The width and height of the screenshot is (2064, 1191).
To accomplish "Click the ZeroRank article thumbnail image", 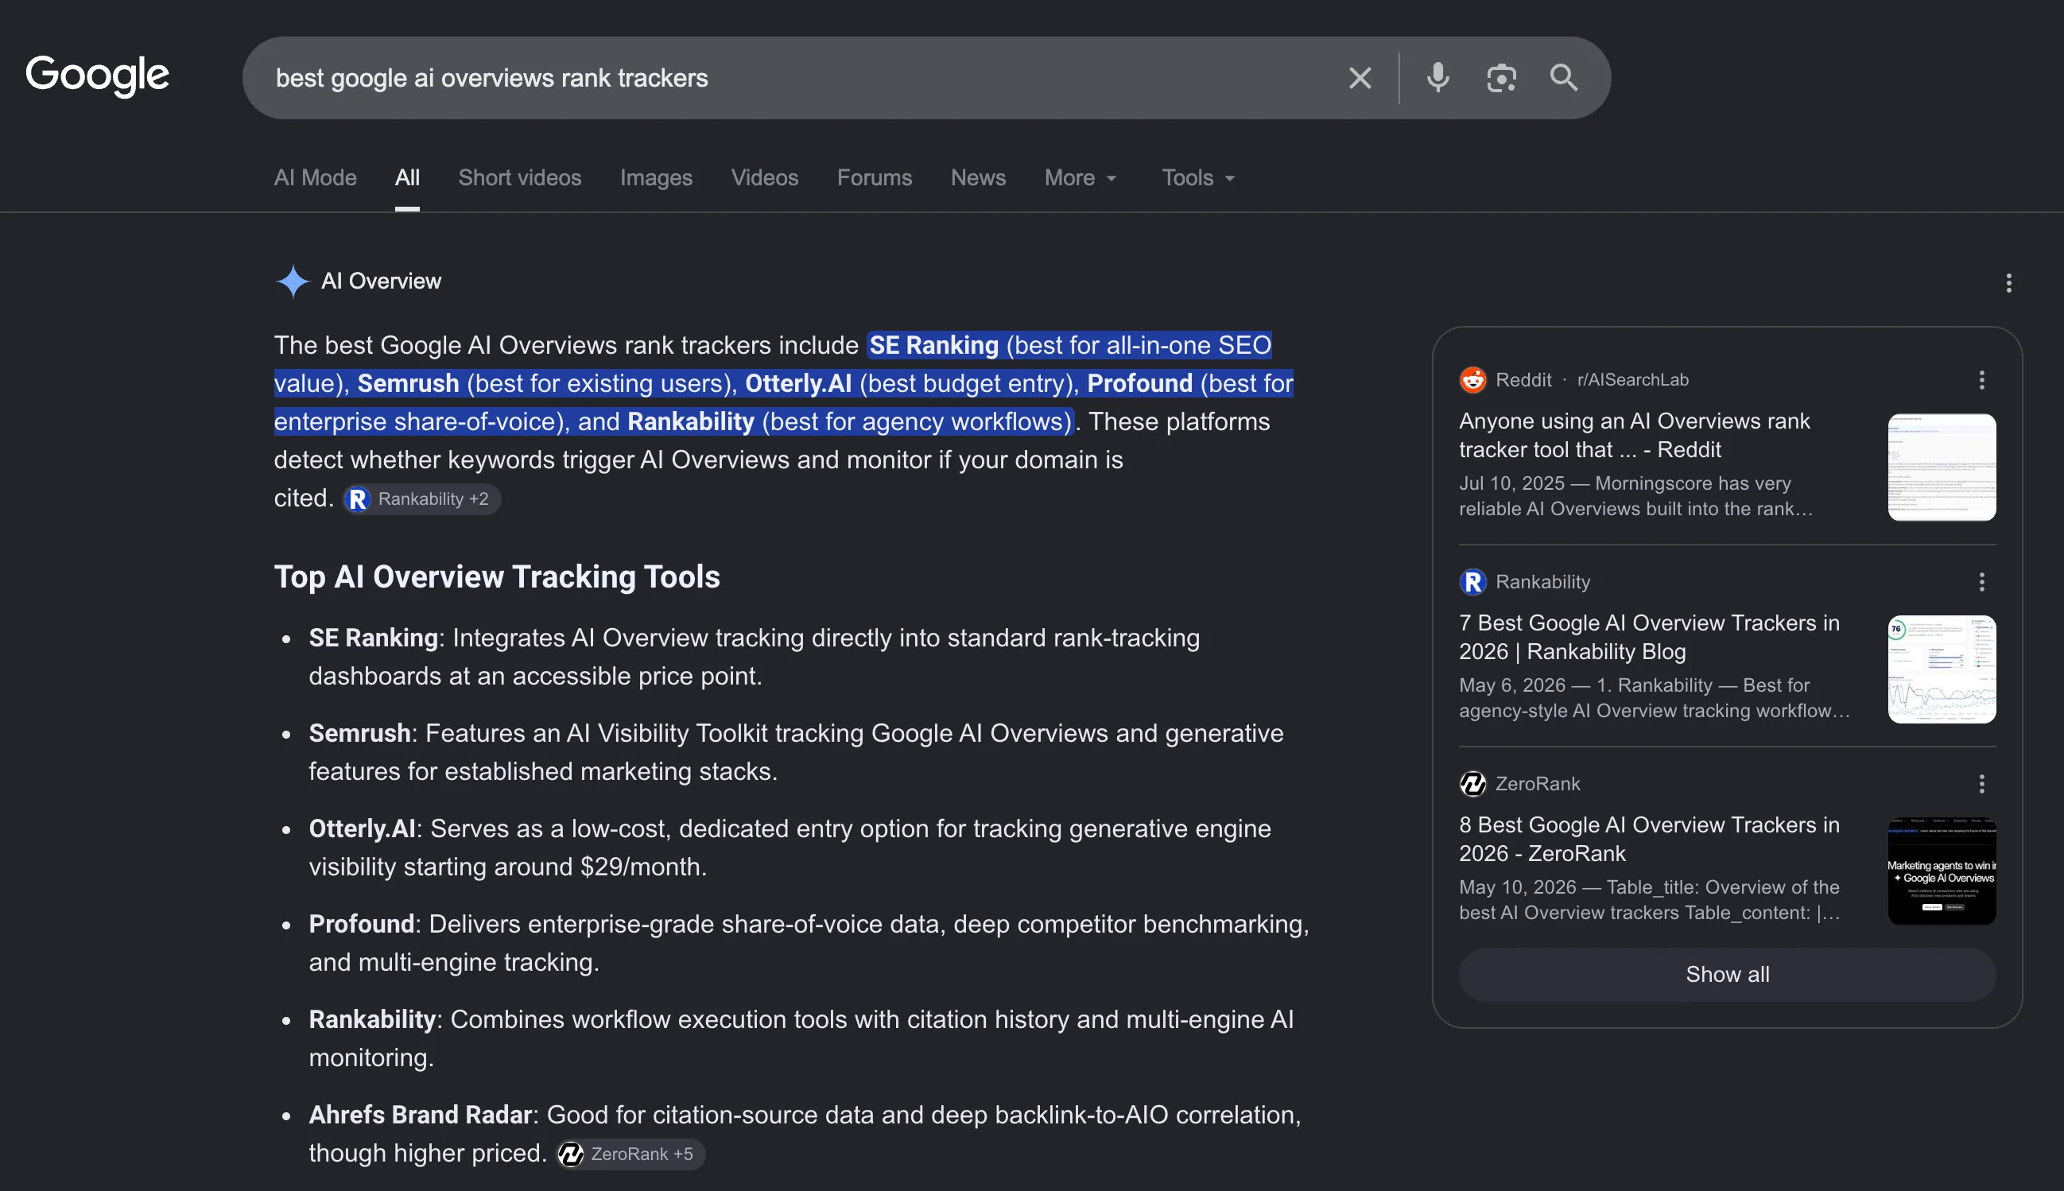I will tap(1942, 871).
